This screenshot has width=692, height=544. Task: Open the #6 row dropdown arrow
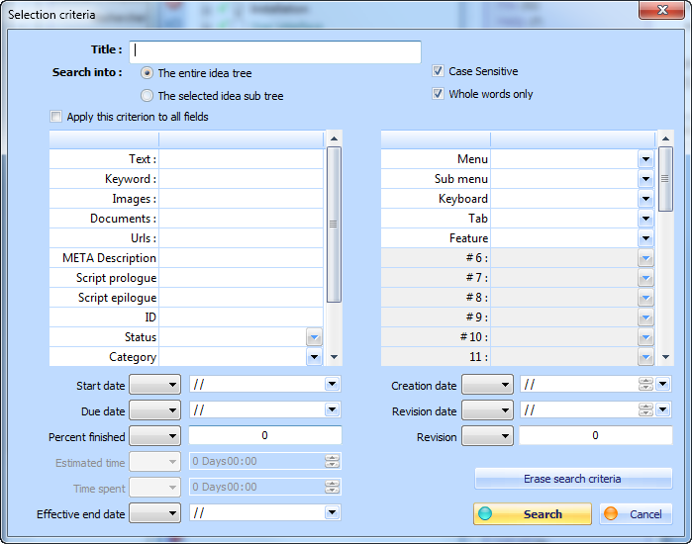pos(645,258)
